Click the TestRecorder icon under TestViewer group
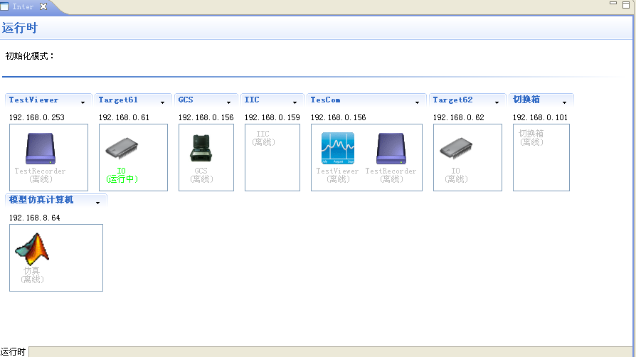Viewport: 636px width, 357px height. pos(41,148)
